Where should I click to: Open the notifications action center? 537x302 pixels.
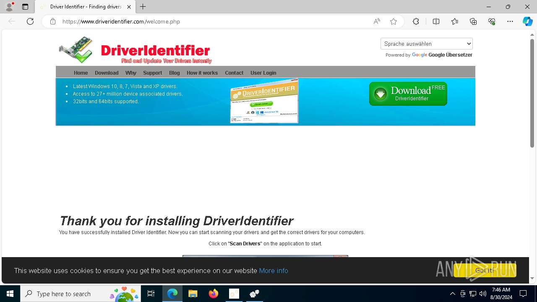click(523, 294)
